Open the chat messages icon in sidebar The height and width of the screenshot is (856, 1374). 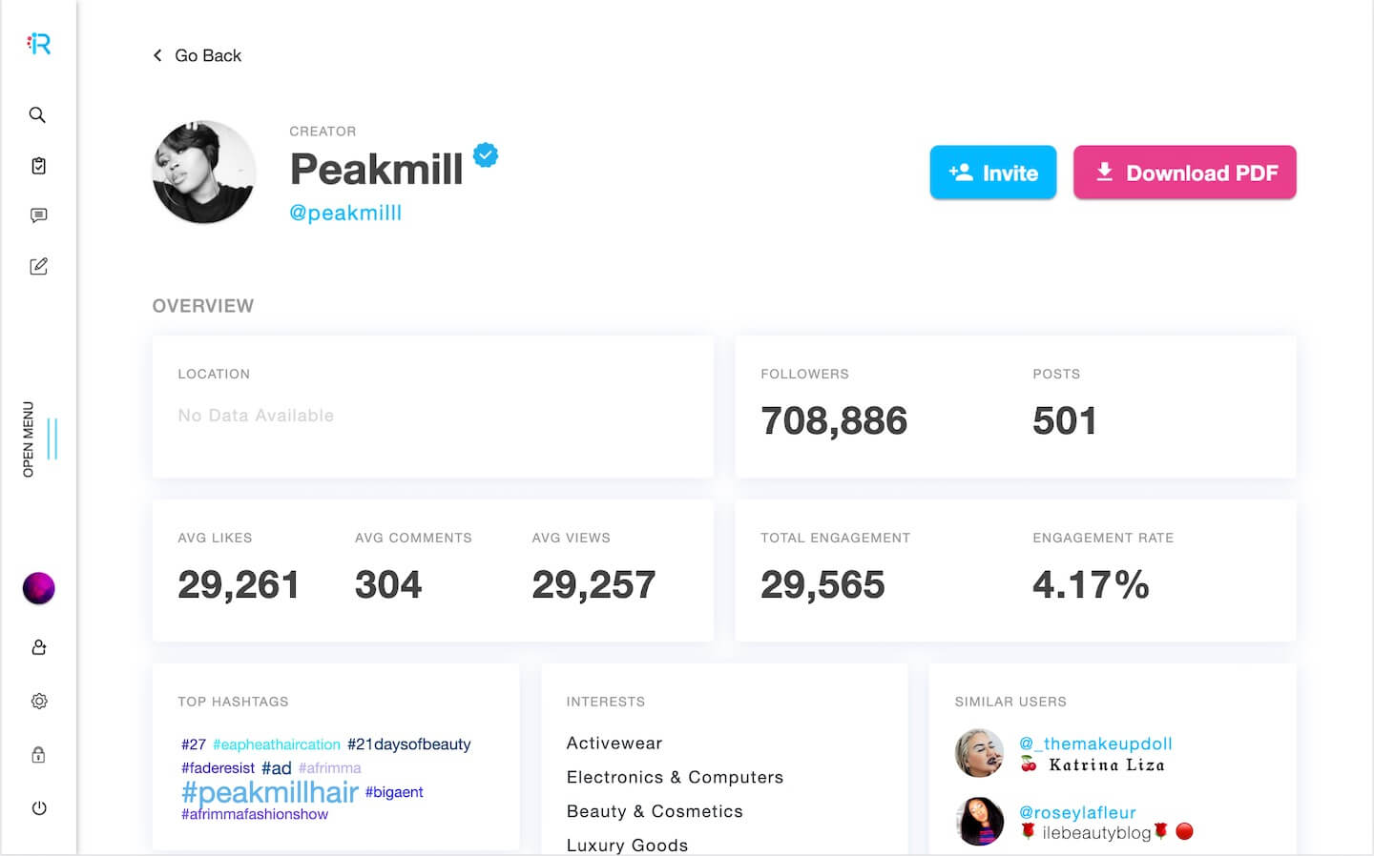point(38,215)
